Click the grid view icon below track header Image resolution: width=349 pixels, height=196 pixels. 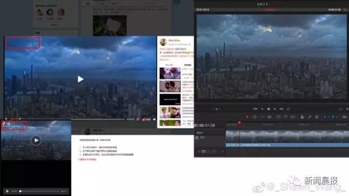click(203, 151)
